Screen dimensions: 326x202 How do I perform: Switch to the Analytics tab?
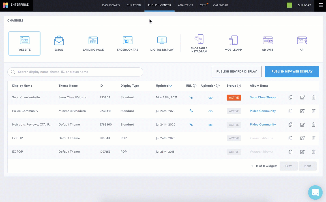[x=185, y=5]
